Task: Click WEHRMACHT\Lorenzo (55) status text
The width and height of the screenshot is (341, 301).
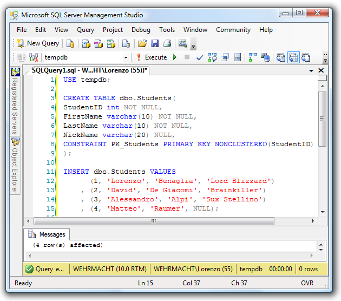Action: [x=193, y=269]
